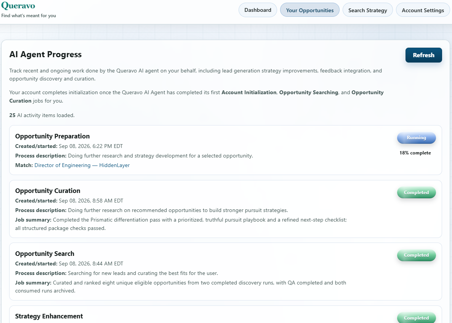
Task: Go to Search Strategy tab
Action: pos(367,10)
